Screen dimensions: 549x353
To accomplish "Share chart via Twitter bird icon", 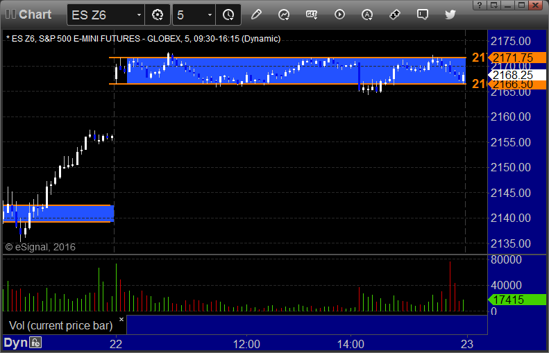I will [x=450, y=15].
